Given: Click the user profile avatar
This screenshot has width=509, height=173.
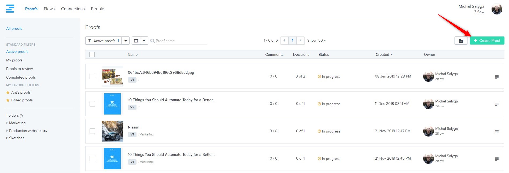Looking at the screenshot, I should [497, 9].
